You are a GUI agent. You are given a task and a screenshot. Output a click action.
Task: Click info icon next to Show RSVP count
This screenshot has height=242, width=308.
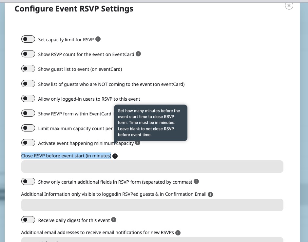[x=138, y=54]
